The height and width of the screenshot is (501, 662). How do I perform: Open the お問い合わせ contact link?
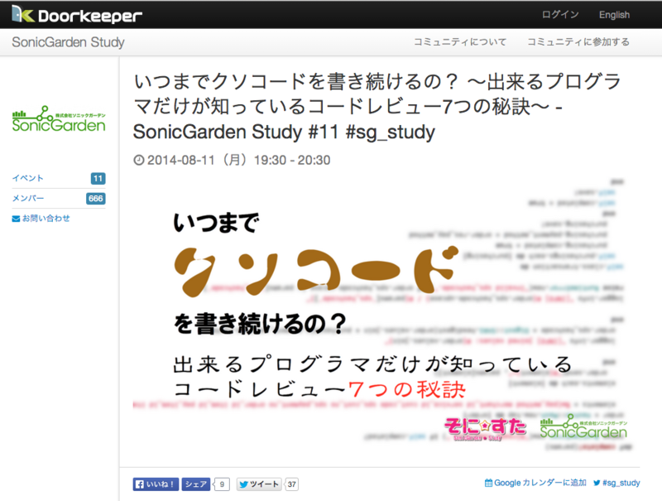[x=46, y=219]
